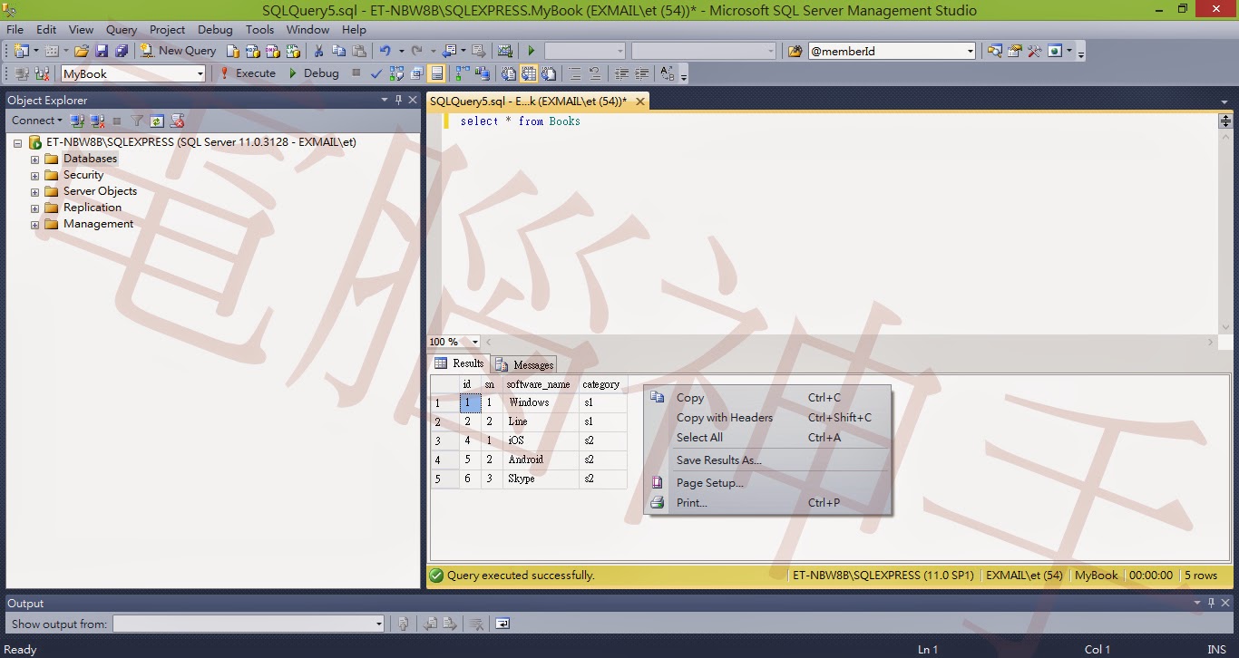
Task: Open the Show output from dropdown
Action: click(249, 624)
